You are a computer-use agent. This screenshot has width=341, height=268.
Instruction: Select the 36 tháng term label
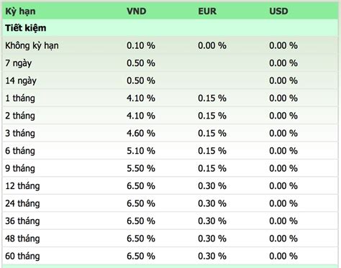point(22,221)
